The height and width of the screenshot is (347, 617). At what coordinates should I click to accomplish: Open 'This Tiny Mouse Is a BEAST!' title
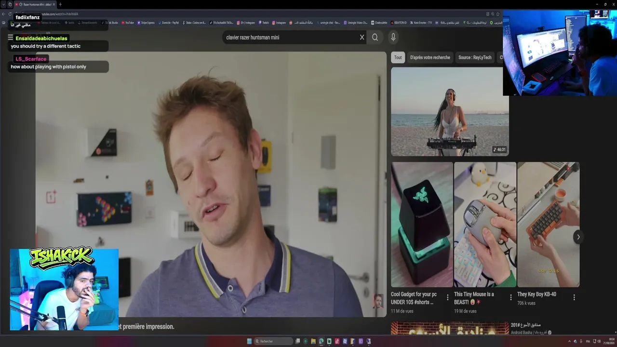click(474, 298)
